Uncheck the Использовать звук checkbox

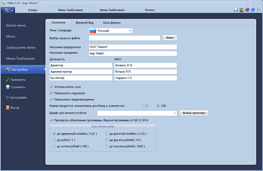click(x=51, y=86)
